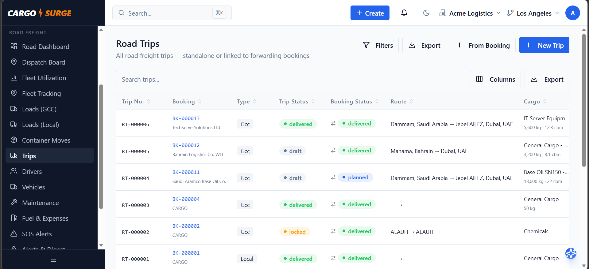Focus the Search trips field
The width and height of the screenshot is (589, 269).
tap(190, 79)
